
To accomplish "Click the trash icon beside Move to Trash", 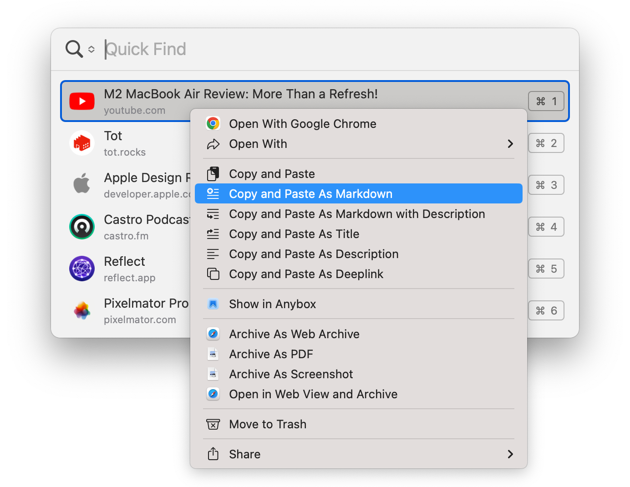I will [x=213, y=424].
